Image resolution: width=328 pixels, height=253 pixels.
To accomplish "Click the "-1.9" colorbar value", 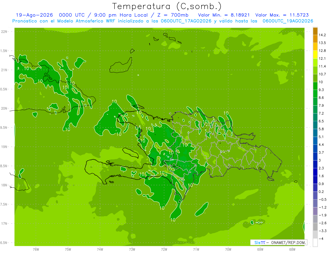I will pyautogui.click(x=323, y=215).
